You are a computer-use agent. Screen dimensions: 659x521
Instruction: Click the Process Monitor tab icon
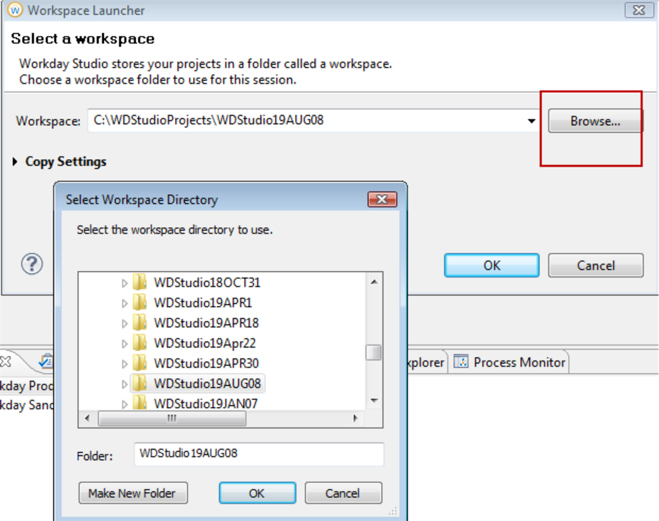coord(461,362)
